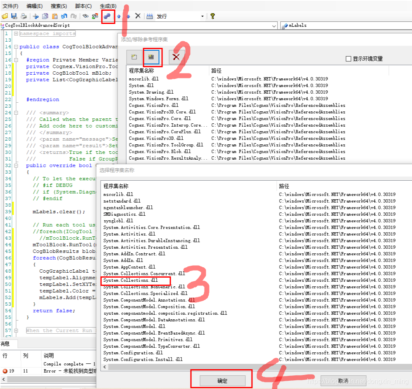Select System.Configuration.dll row
The height and width of the screenshot is (389, 412).
[133, 353]
